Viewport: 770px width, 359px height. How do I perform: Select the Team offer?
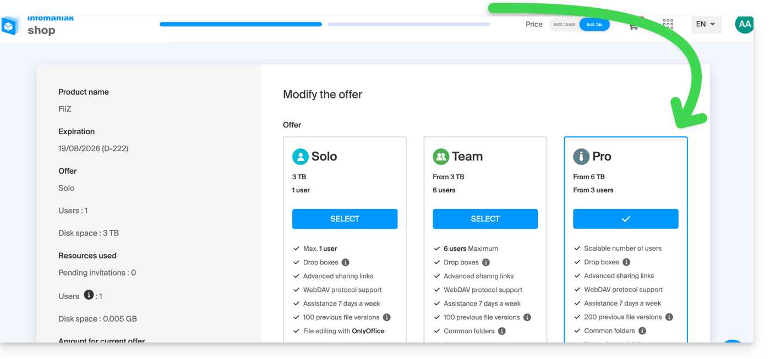click(485, 219)
